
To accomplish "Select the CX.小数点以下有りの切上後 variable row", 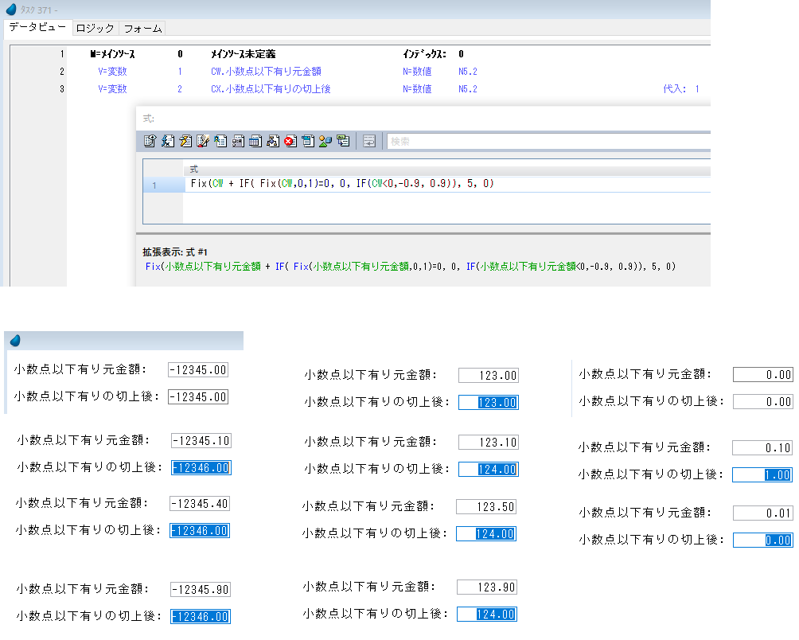I will 271,89.
